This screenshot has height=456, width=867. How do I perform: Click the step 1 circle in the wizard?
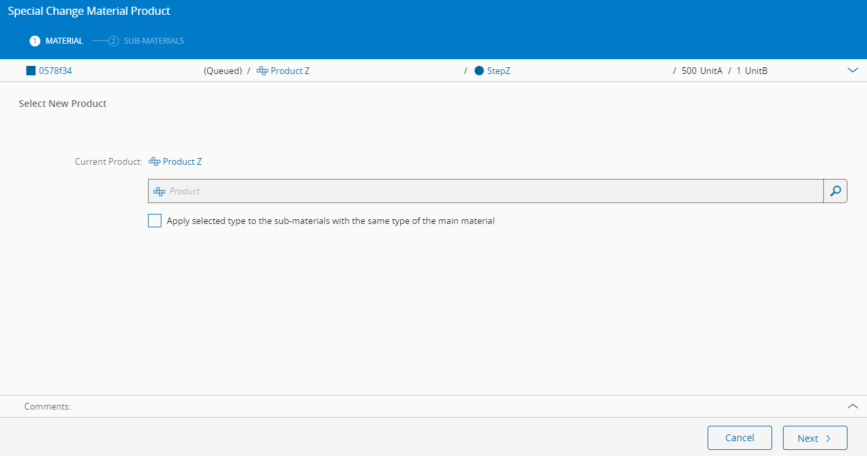click(35, 41)
